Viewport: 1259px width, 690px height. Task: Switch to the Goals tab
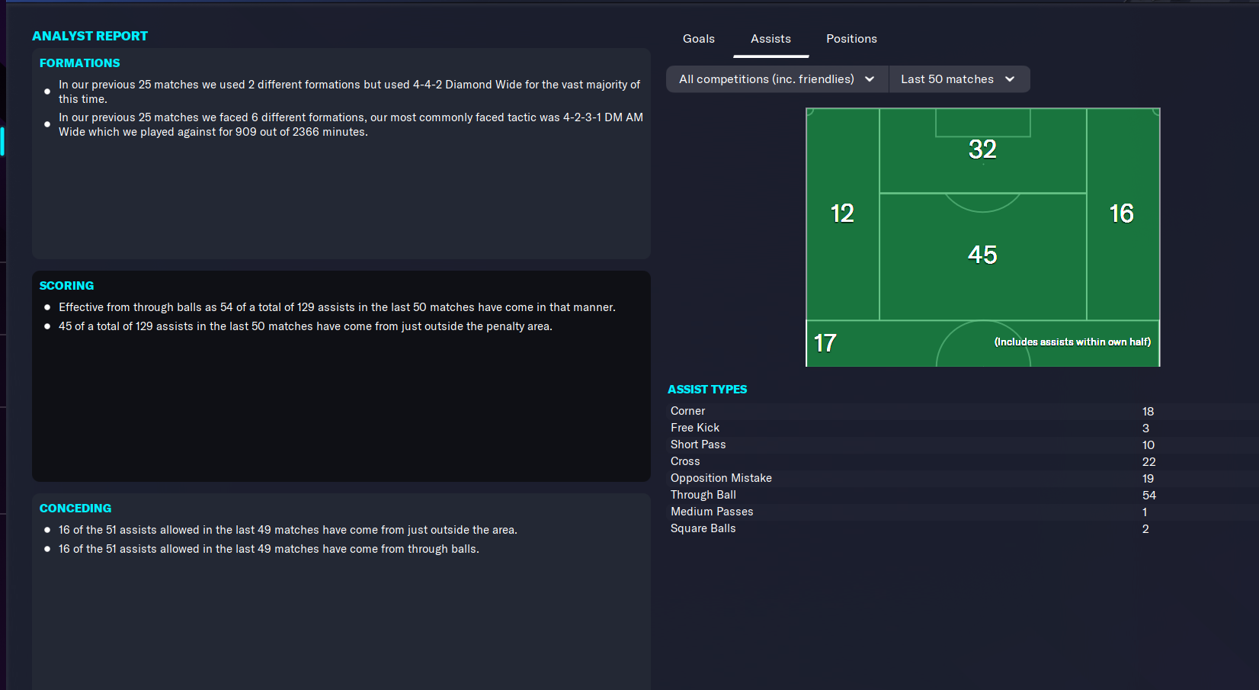click(x=698, y=39)
